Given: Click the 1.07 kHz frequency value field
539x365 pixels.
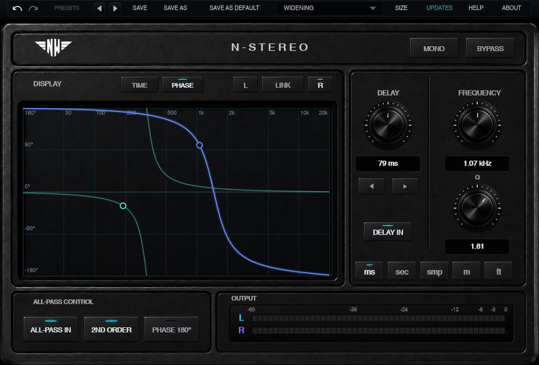Looking at the screenshot, I should click(477, 164).
